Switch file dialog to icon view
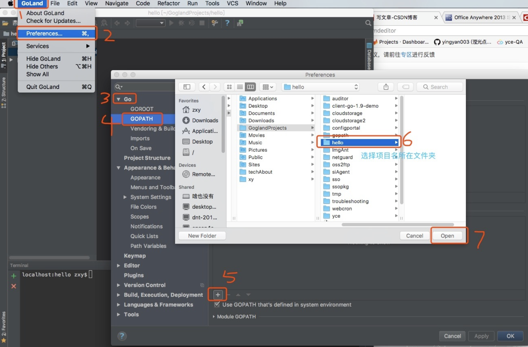Image resolution: width=528 pixels, height=347 pixels. (x=229, y=87)
